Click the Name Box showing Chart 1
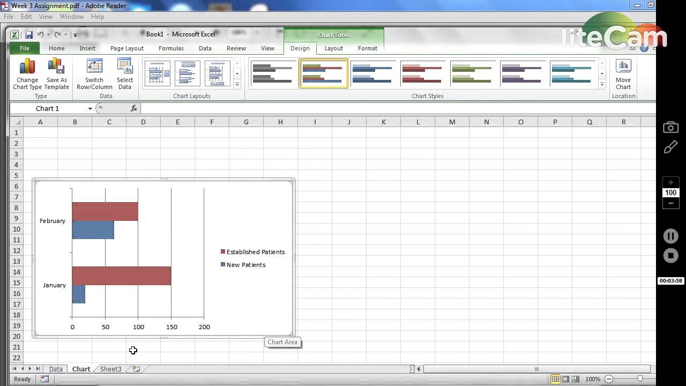This screenshot has width=686, height=386. point(48,108)
